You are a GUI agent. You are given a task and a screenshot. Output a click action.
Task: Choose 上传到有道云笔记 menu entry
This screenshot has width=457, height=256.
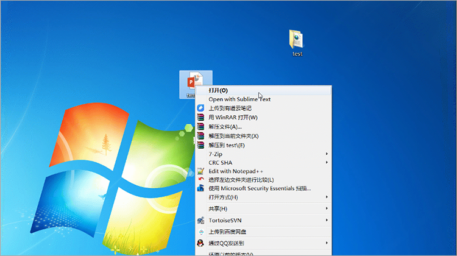263,108
